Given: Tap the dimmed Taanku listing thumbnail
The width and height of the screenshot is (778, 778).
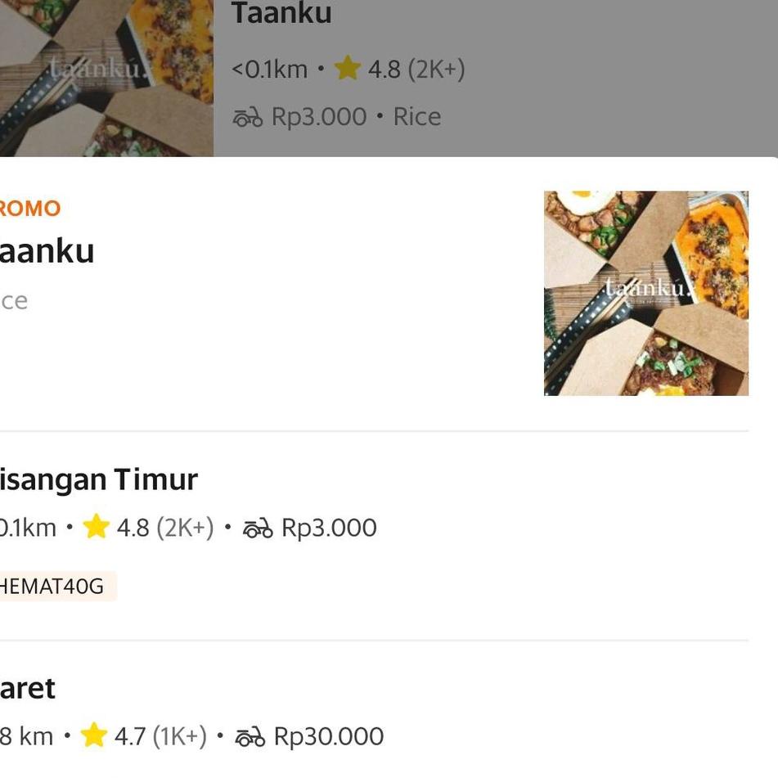Looking at the screenshot, I should 106,78.
